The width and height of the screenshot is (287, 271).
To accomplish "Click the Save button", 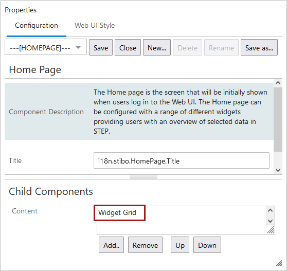I will pos(101,47).
